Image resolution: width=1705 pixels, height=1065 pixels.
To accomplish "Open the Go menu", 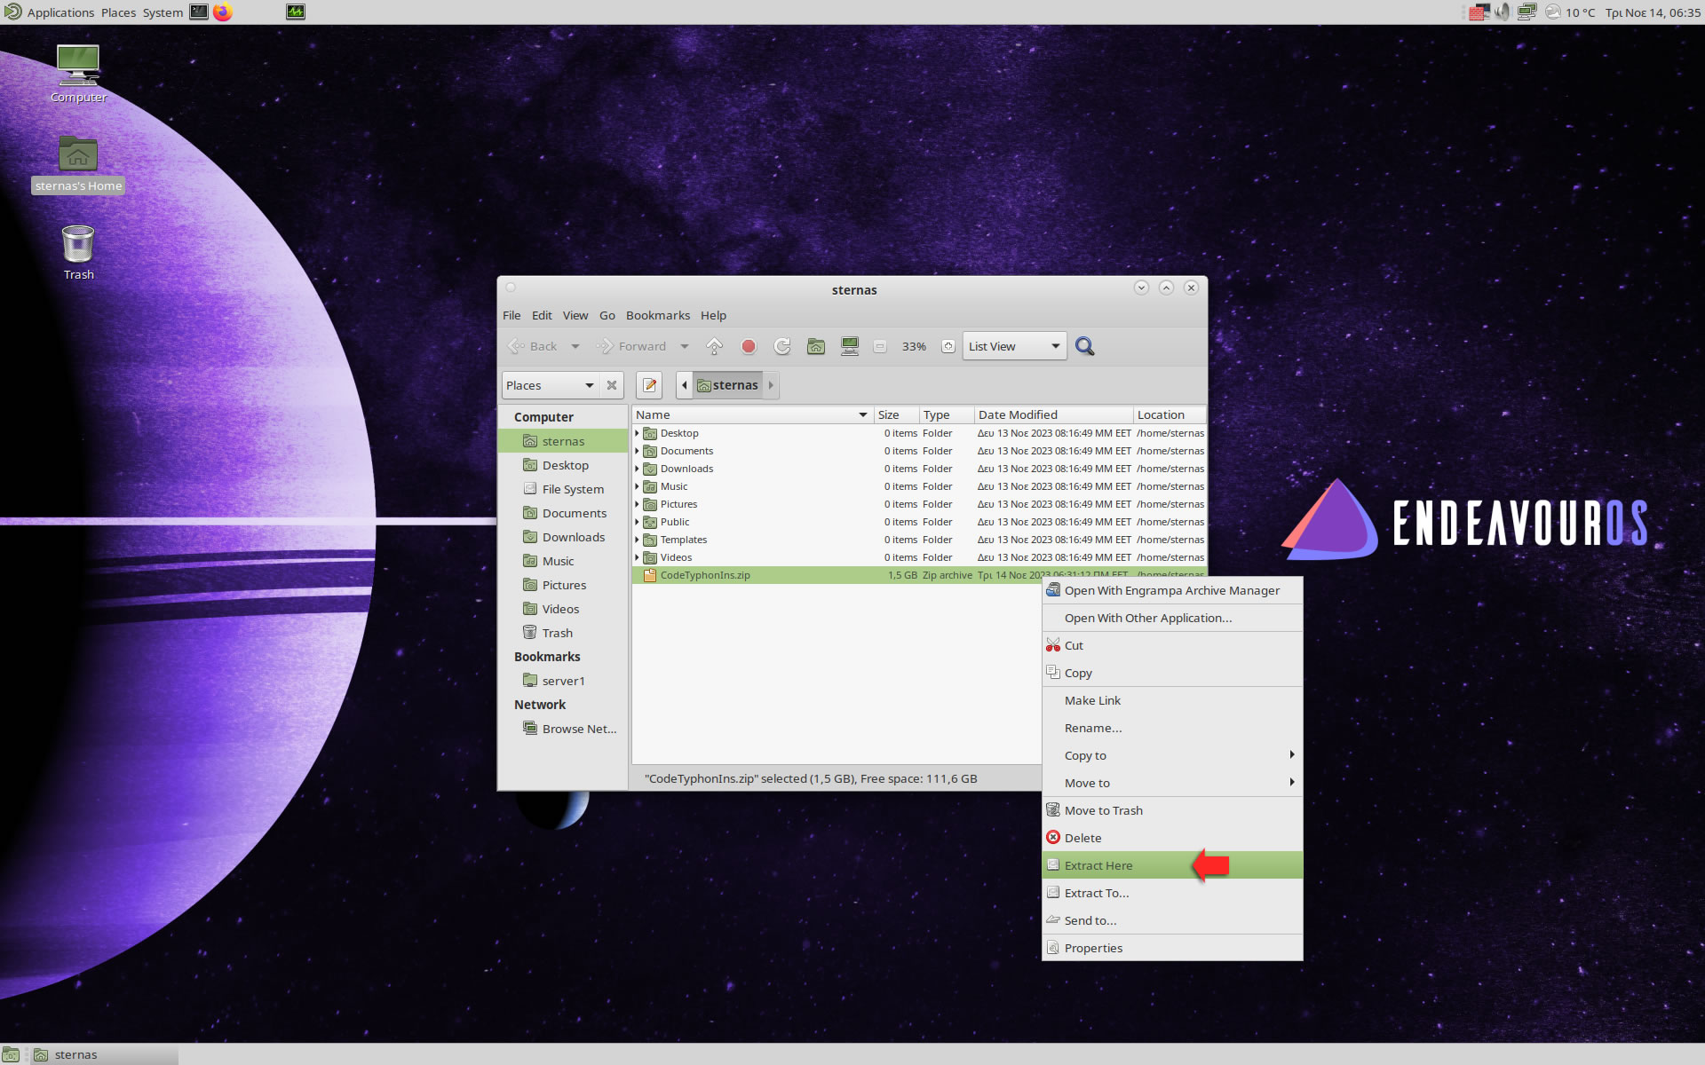I will [607, 315].
